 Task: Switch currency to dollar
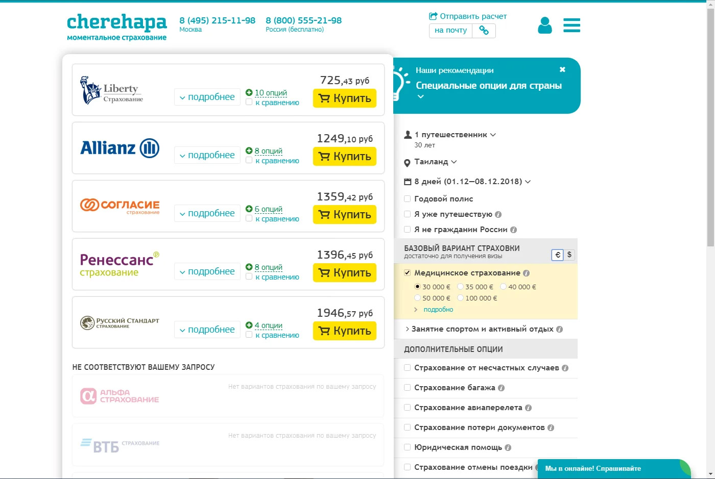click(x=569, y=255)
